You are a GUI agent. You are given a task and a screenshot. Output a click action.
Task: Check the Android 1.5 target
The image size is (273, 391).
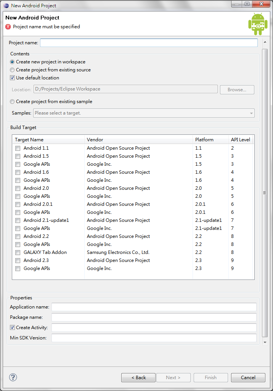click(x=18, y=156)
